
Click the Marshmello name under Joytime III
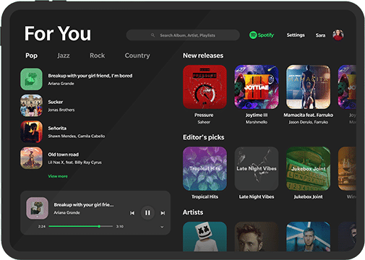point(257,122)
